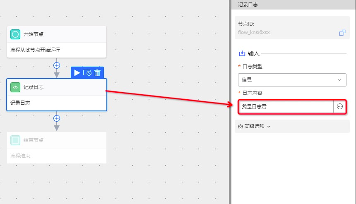Image resolution: width=356 pixels, height=204 pixels.
Task: Click the gear icon beside 高级选项
Action: (x=241, y=126)
